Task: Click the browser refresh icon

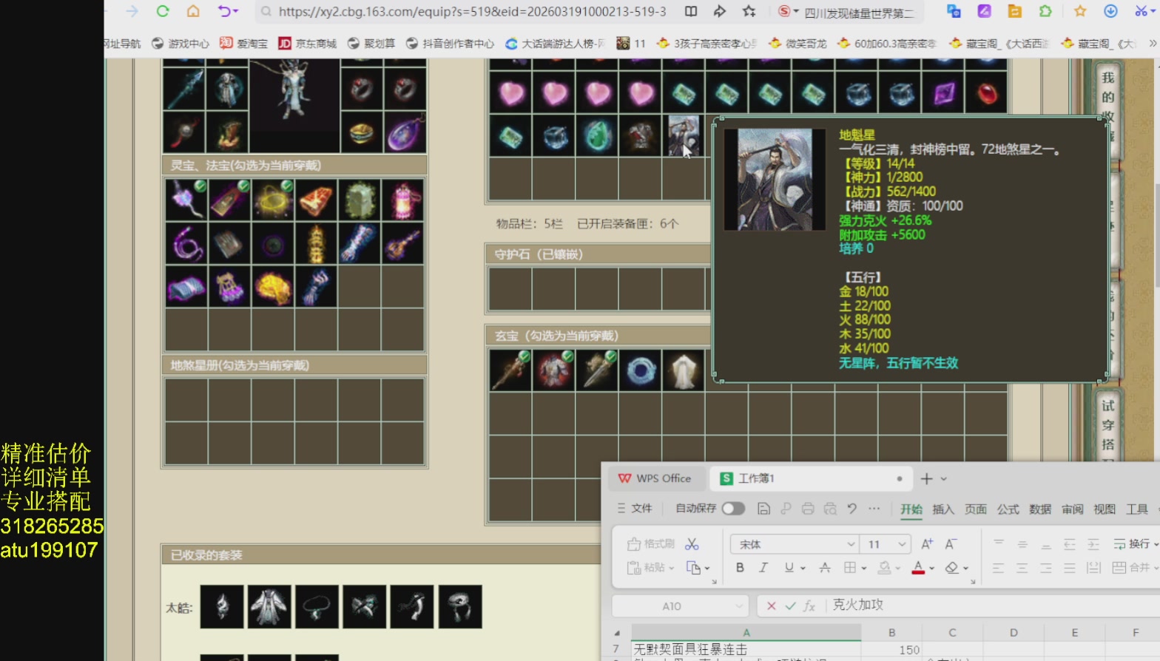Action: coord(163,11)
